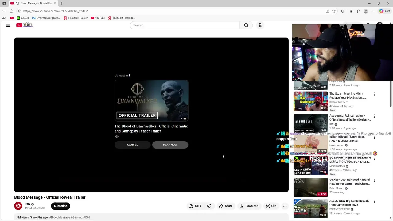Viewport: 393px width, 221px height.
Task: Open c322c1 bookmark
Action: tap(23, 18)
